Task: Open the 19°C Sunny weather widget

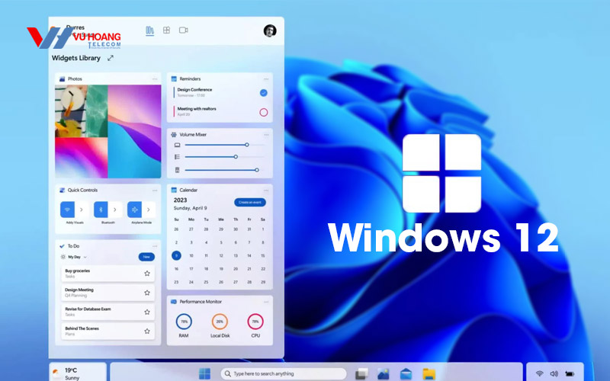Action: click(78, 373)
